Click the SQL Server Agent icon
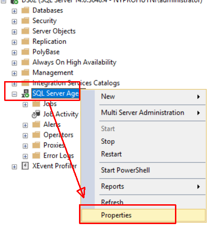Image resolution: width=214 pixels, height=225 pixels. (25, 94)
